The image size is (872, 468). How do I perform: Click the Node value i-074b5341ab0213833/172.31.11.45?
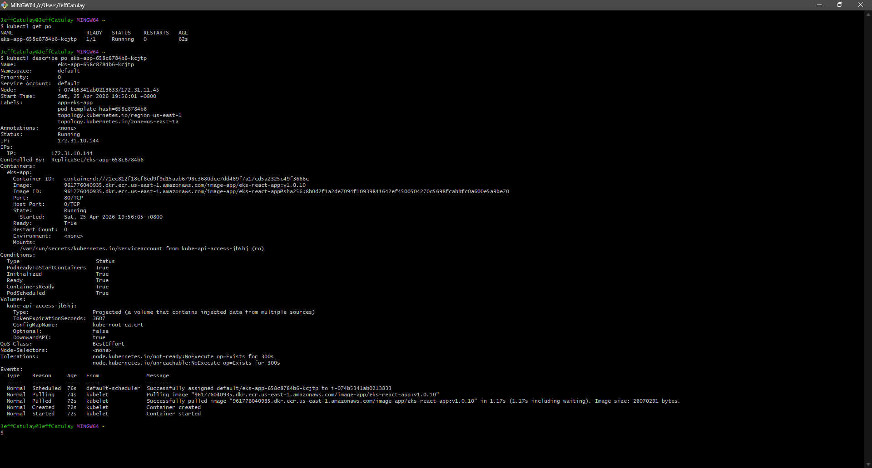(108, 90)
